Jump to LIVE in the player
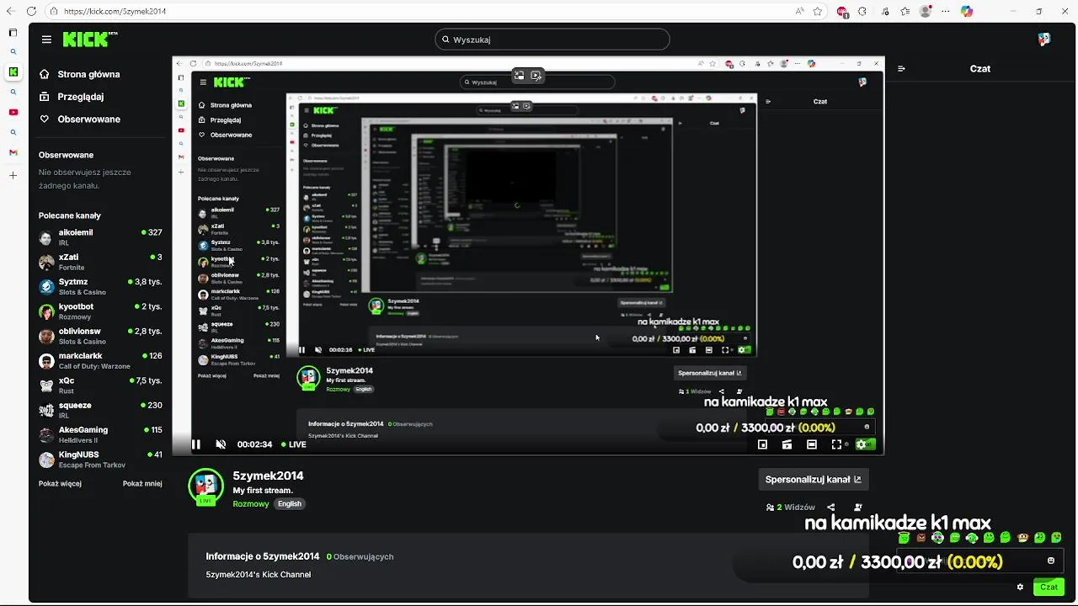This screenshot has width=1078, height=606. pos(293,444)
